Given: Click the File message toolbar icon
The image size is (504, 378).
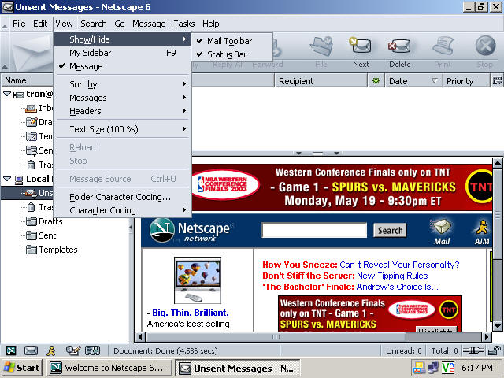Looking at the screenshot, I should [x=321, y=52].
